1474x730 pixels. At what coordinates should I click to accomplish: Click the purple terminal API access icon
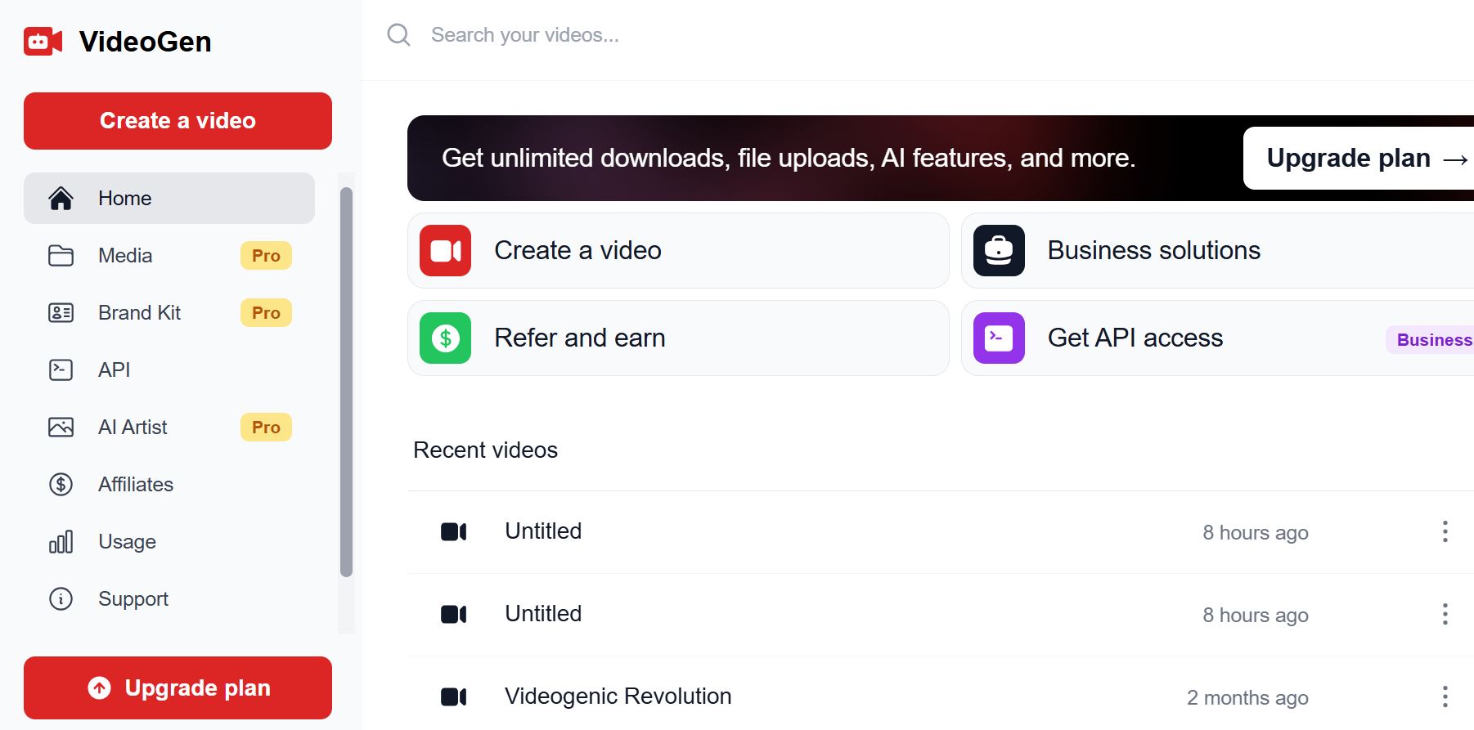point(998,338)
